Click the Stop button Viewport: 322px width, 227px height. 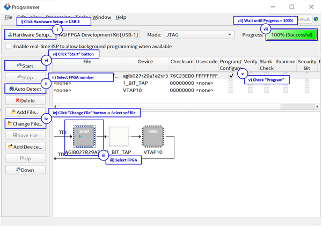(x=25, y=77)
